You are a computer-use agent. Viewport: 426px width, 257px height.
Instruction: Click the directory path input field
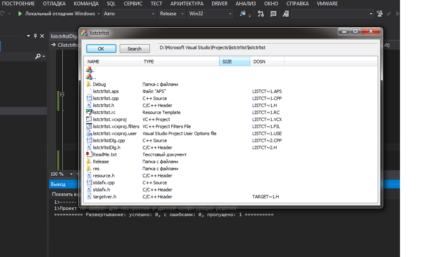[267, 48]
